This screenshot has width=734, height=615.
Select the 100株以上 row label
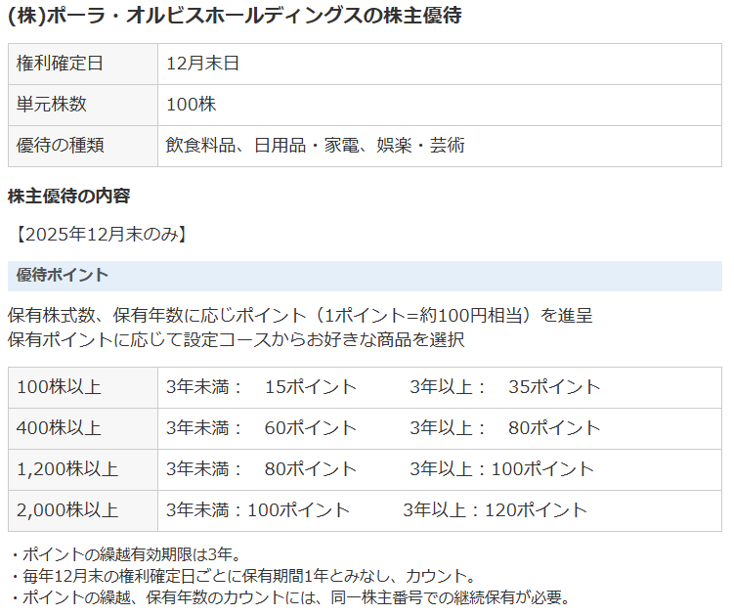(59, 387)
